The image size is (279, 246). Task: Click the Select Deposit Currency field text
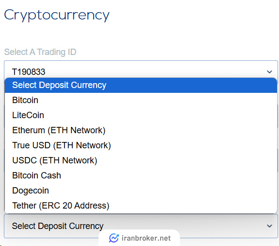click(57, 226)
